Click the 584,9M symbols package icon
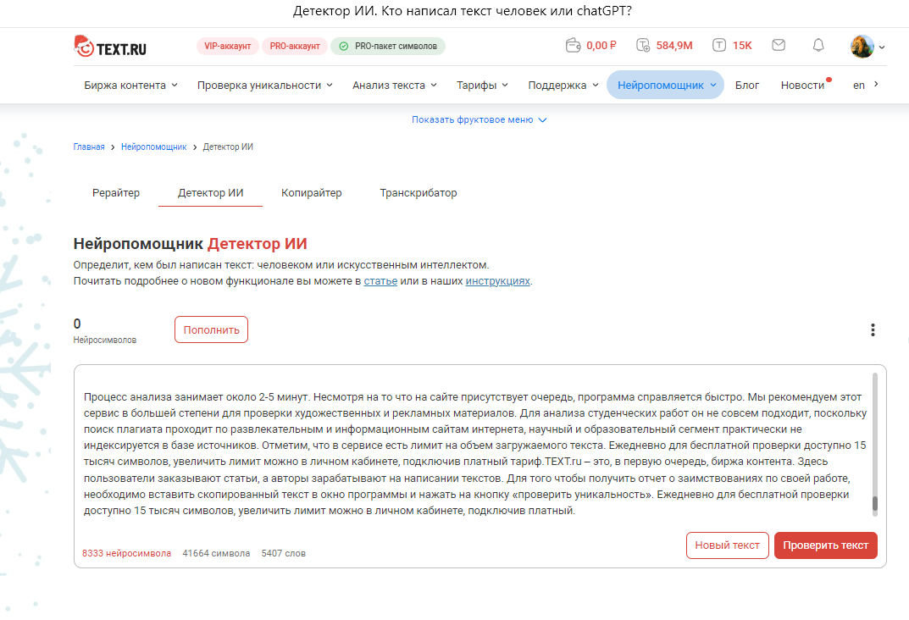Screen dimensions: 909x620 click(643, 45)
